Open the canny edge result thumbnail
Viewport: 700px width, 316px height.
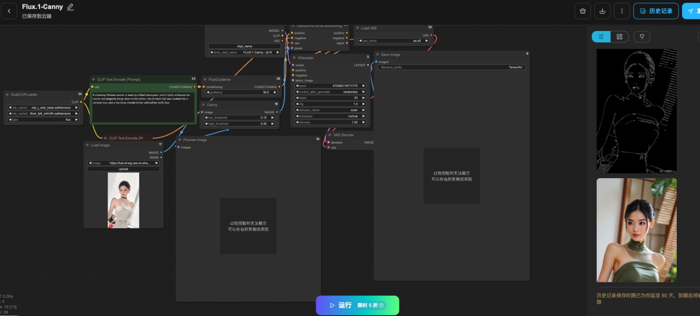[x=636, y=111]
